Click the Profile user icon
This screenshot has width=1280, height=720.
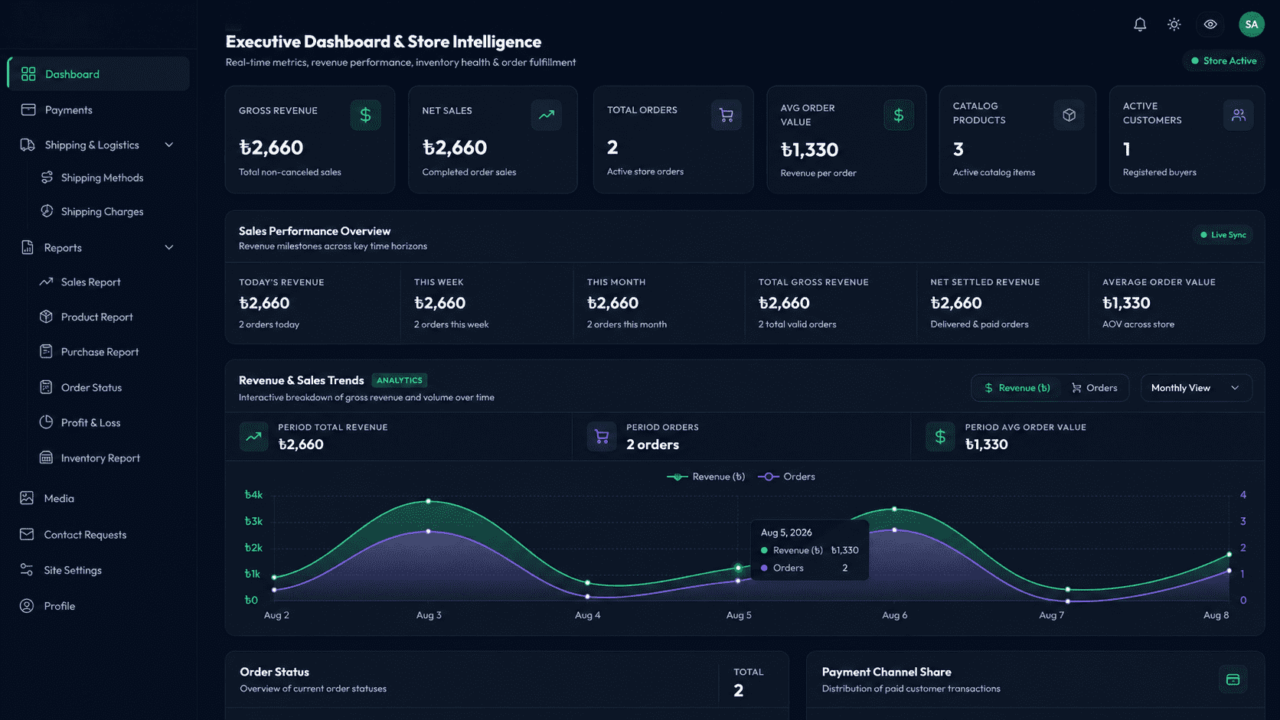coord(27,605)
